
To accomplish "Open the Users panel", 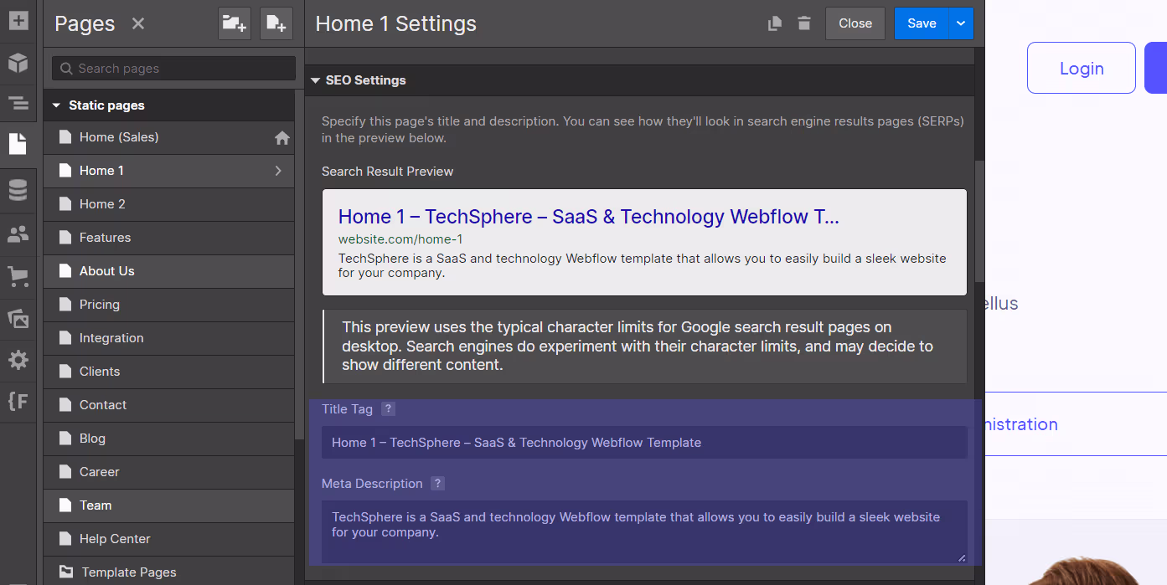I will [x=18, y=234].
